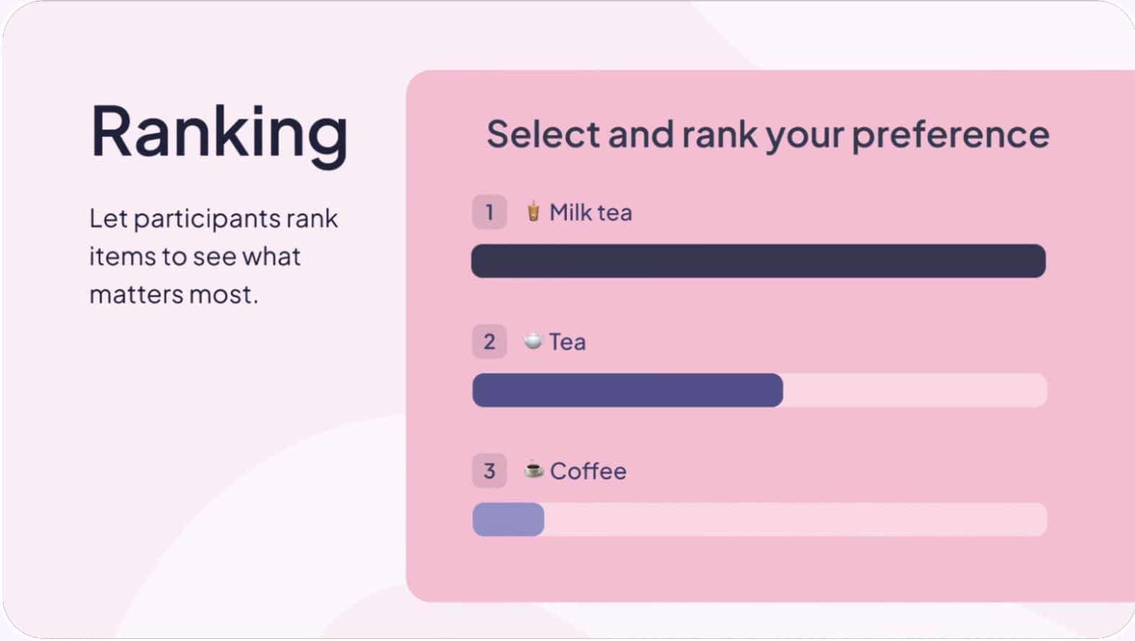Click the small filled part of Coffee bar

pyautogui.click(x=508, y=519)
